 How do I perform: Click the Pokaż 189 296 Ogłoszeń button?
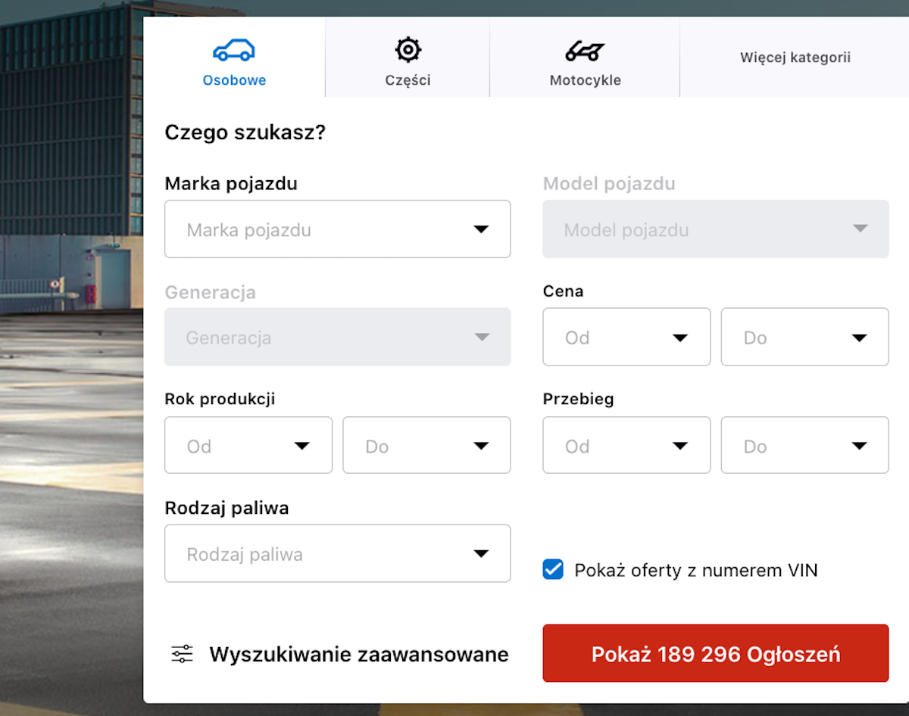coord(715,652)
